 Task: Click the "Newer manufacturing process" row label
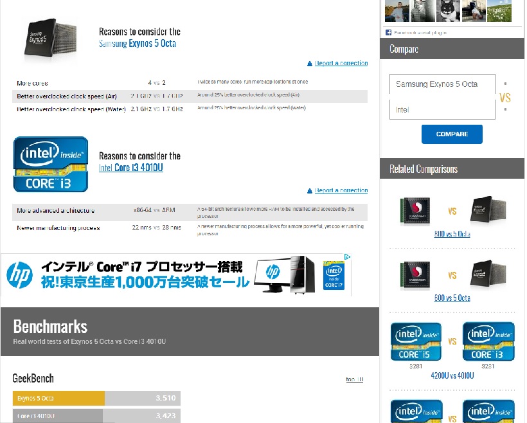[58, 228]
